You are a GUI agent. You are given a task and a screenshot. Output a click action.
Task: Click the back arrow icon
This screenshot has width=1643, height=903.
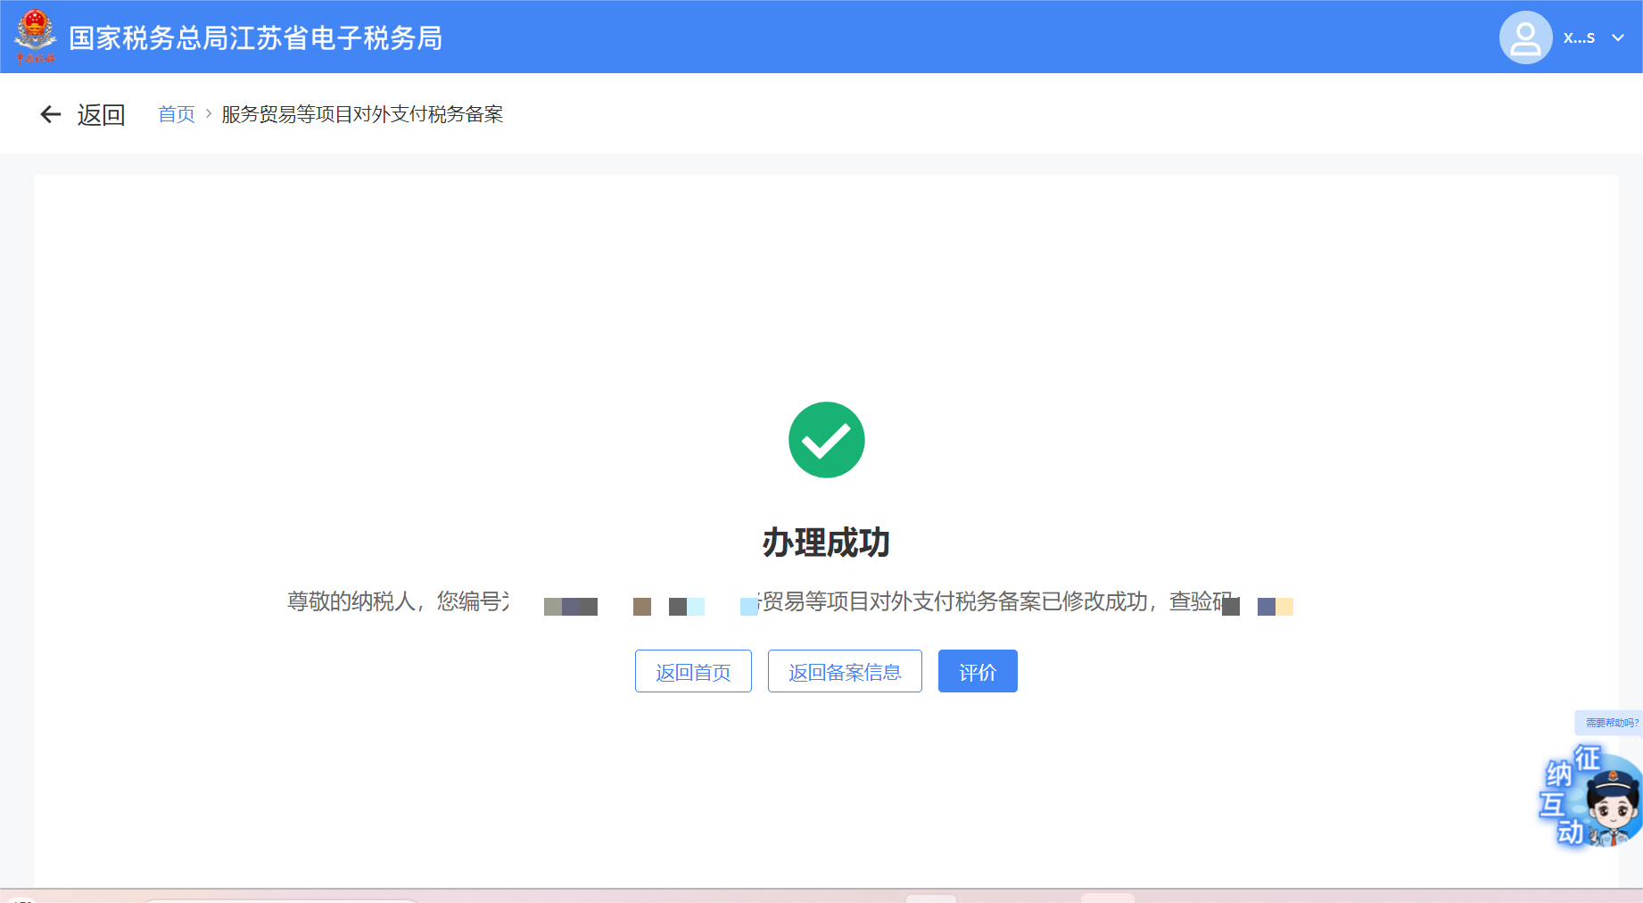tap(51, 114)
